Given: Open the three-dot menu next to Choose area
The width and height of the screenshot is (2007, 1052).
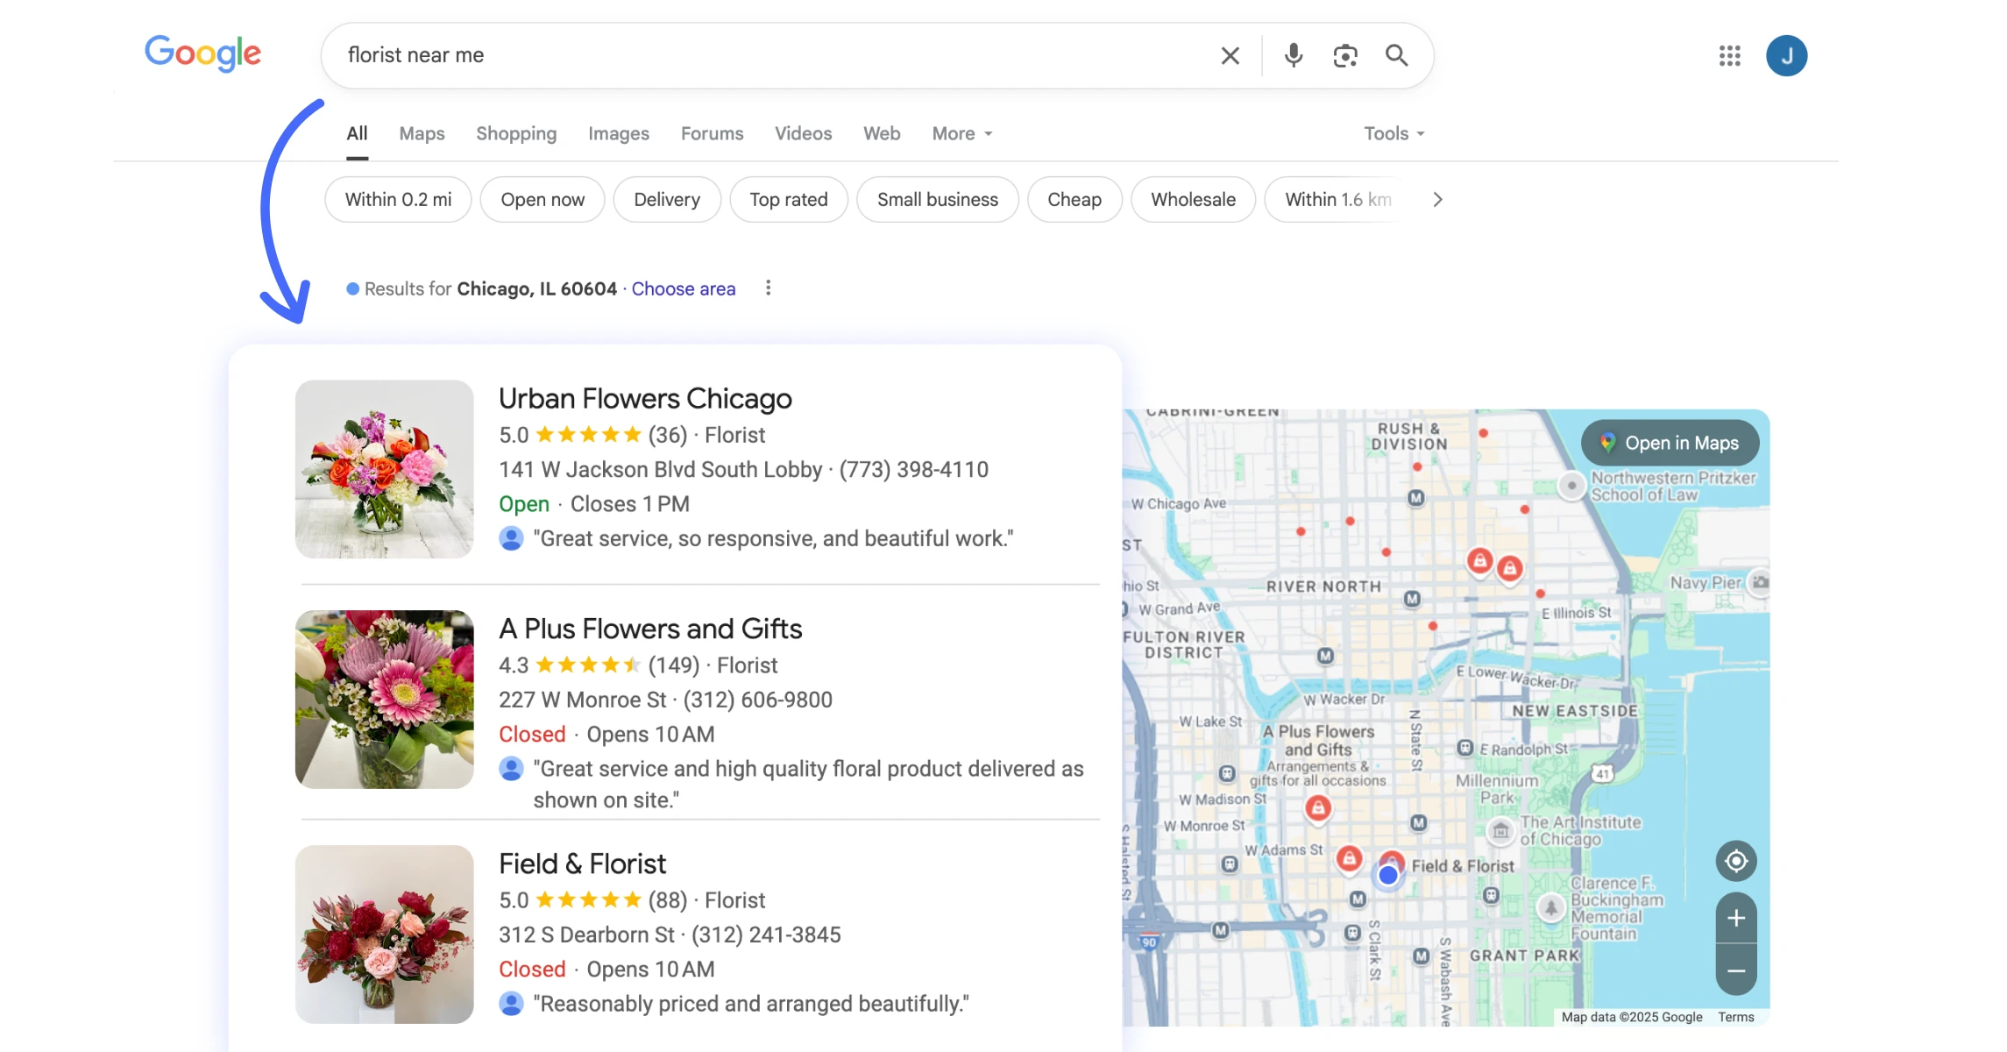Looking at the screenshot, I should (x=768, y=288).
